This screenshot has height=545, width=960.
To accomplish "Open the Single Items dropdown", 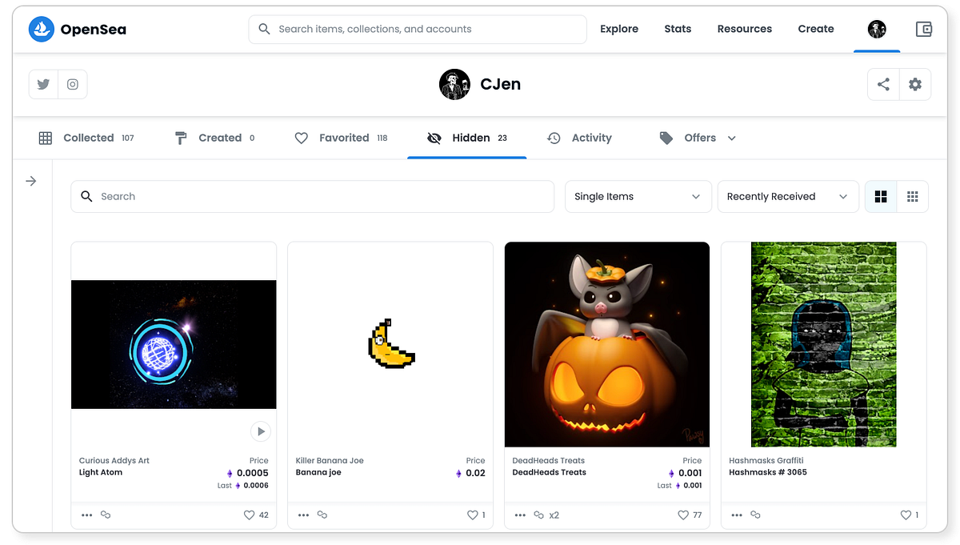I will tap(638, 196).
